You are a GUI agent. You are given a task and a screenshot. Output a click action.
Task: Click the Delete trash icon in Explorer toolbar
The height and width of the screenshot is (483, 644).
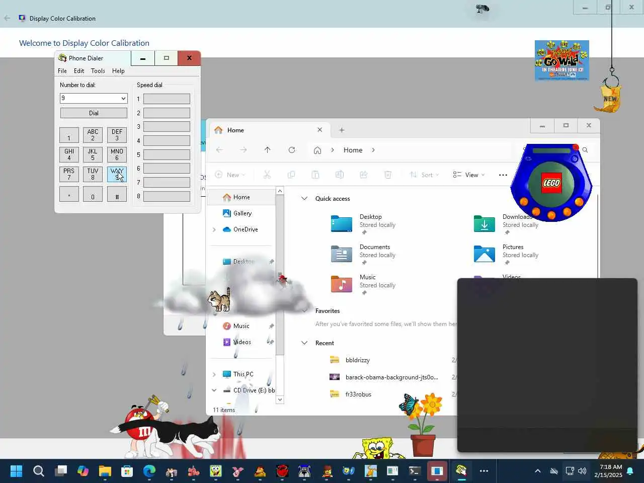click(x=388, y=175)
